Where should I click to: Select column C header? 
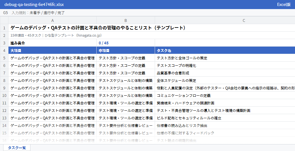coord(225,20)
